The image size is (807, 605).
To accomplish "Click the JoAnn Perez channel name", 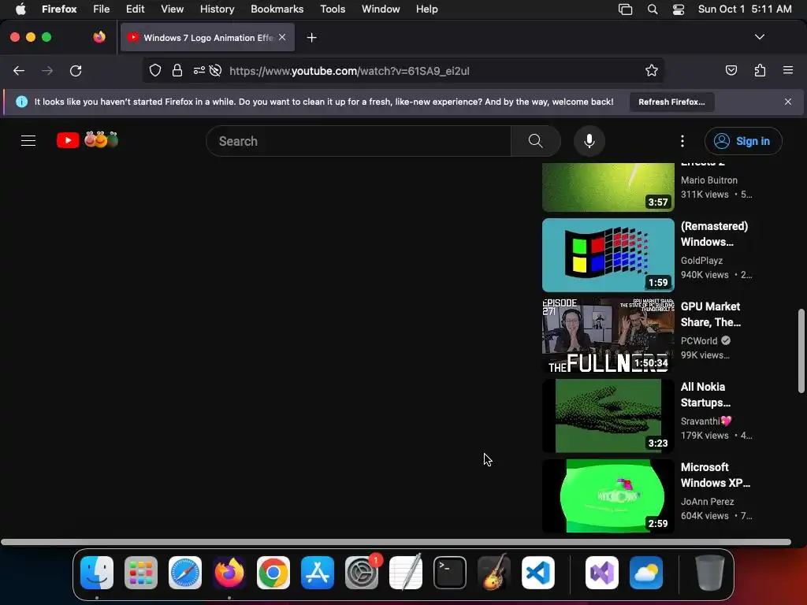I will [707, 501].
